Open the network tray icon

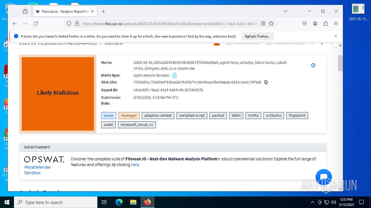click(327, 202)
